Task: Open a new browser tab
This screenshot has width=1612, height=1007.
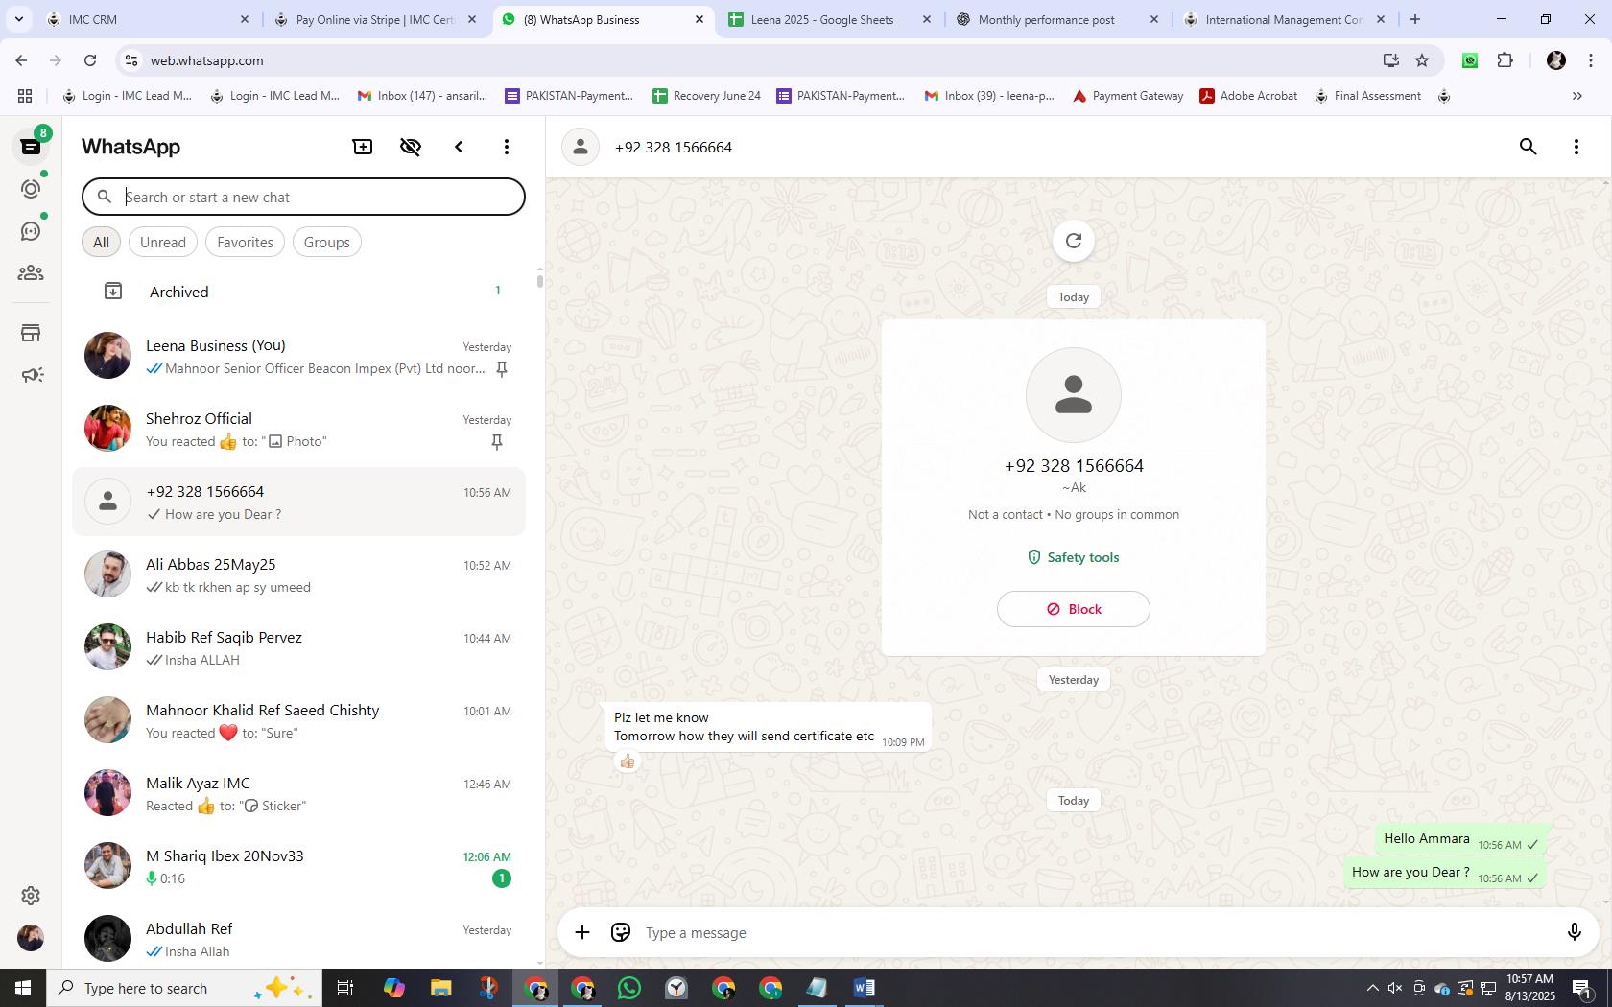Action: coord(1415,19)
